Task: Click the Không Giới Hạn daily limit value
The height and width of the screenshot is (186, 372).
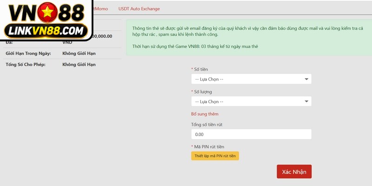Action: 79,53
